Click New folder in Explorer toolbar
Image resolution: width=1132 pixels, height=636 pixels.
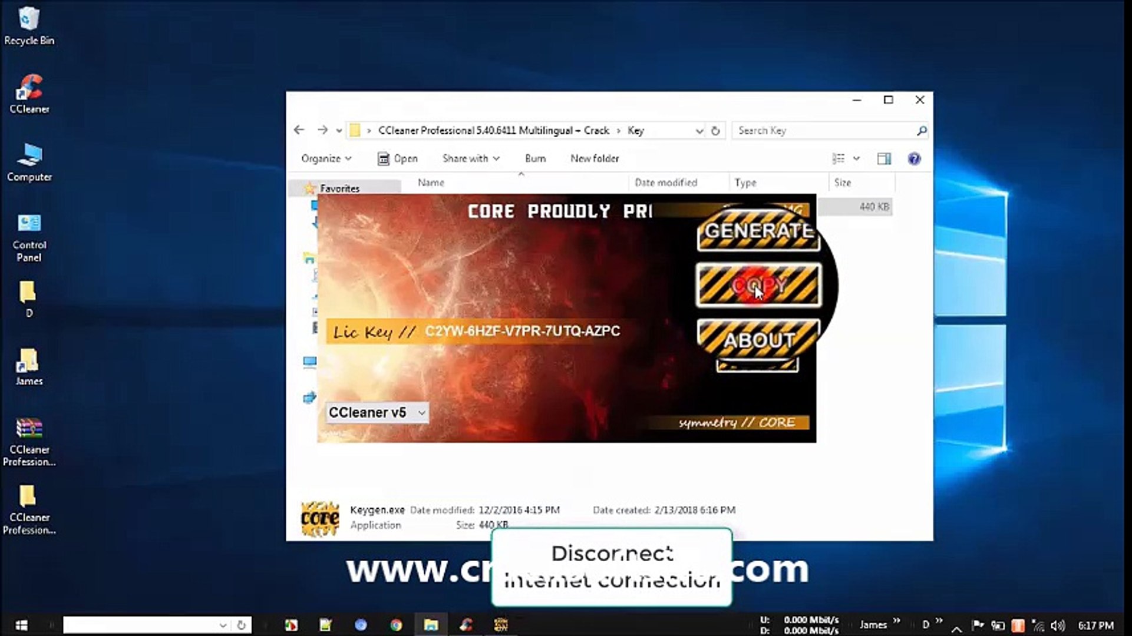point(595,158)
